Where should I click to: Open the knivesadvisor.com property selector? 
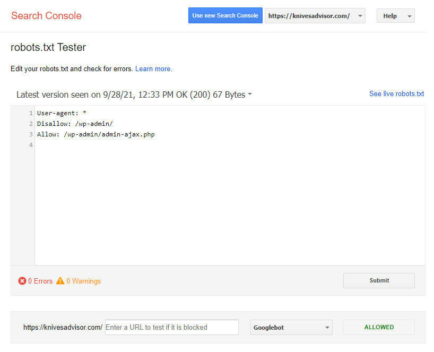315,16
